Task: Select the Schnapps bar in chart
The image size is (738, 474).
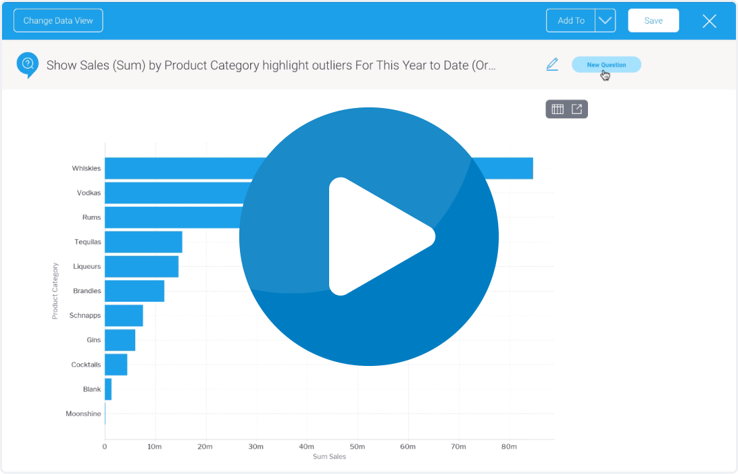Action: (x=124, y=315)
